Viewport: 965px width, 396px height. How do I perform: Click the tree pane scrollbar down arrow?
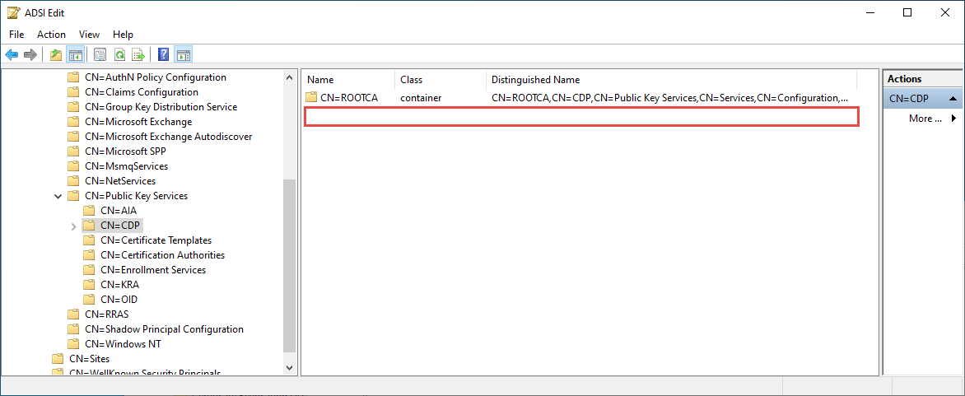point(290,367)
